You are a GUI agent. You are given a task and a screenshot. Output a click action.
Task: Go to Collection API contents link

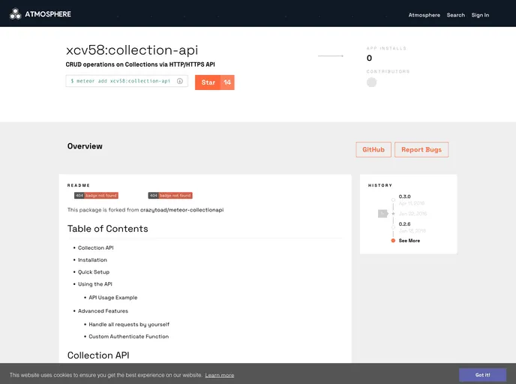tap(96, 247)
